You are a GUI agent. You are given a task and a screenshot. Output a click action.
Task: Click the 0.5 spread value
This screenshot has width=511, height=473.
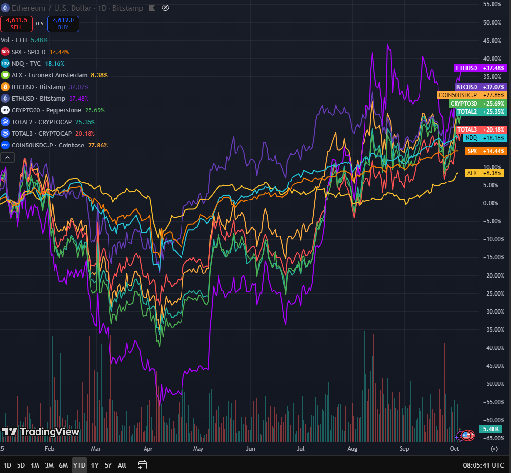40,24
